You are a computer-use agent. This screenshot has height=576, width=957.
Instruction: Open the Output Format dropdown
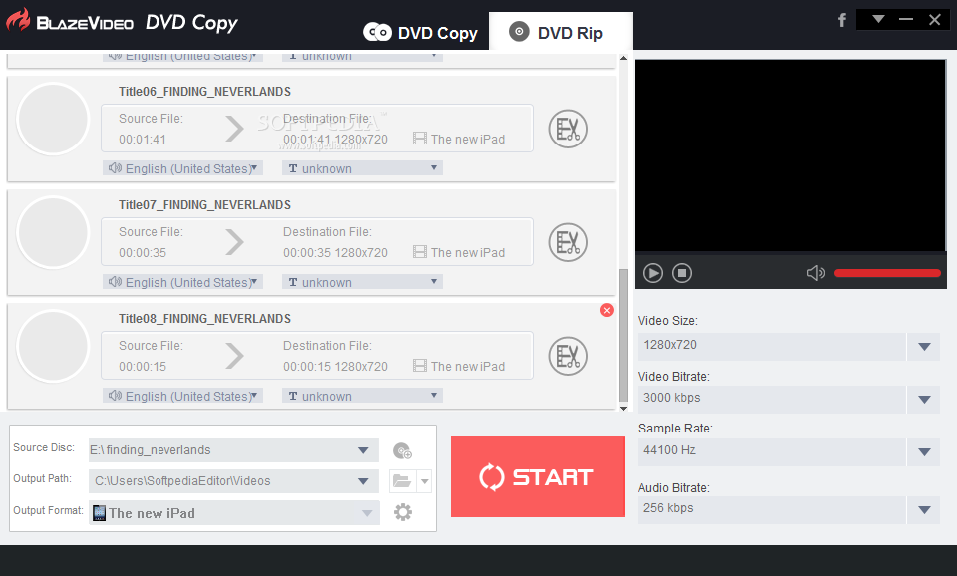(367, 513)
